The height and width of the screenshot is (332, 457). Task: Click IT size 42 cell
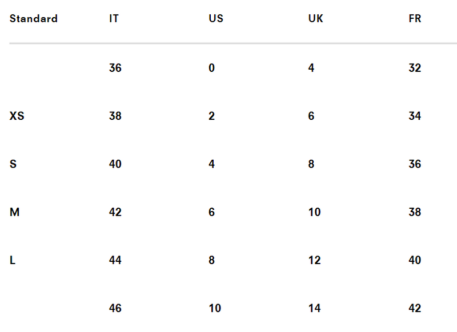[x=115, y=212]
